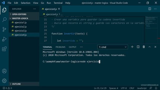Click CRLF end of line setting

[x=132, y=88]
